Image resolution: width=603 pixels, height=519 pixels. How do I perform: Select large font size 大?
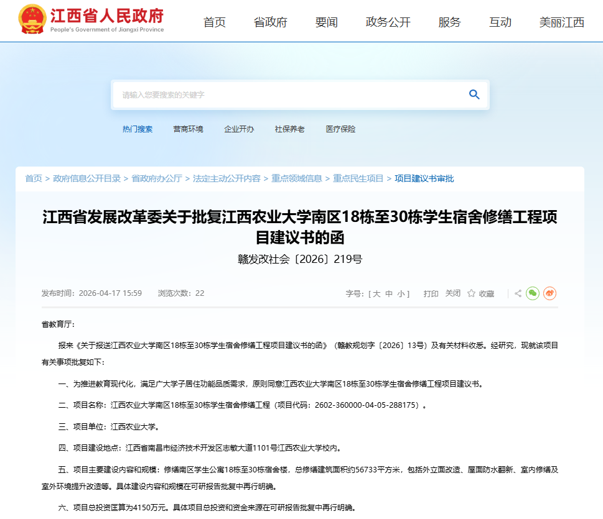pos(378,293)
